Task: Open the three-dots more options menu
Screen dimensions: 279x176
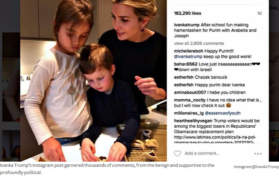Action: (x=258, y=154)
